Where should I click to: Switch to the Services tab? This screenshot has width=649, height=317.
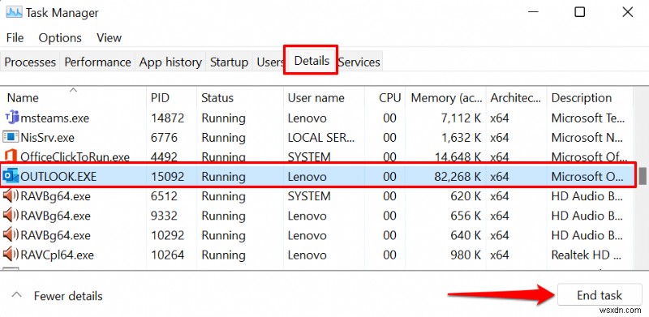359,62
